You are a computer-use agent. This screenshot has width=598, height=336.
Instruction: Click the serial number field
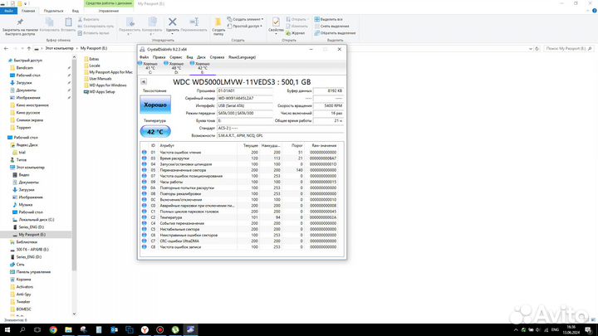[245, 98]
